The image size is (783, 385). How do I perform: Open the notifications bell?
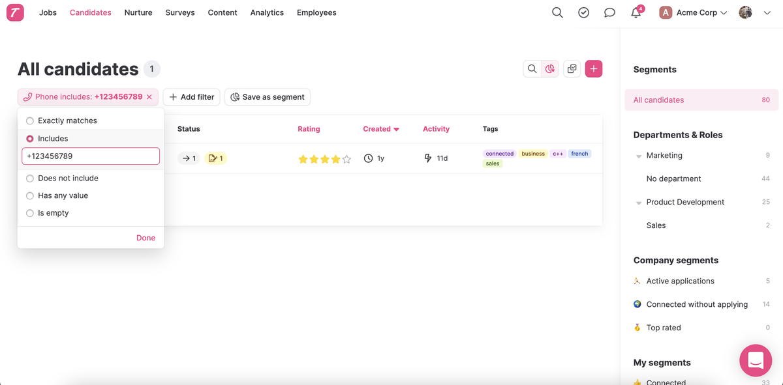[x=636, y=13]
